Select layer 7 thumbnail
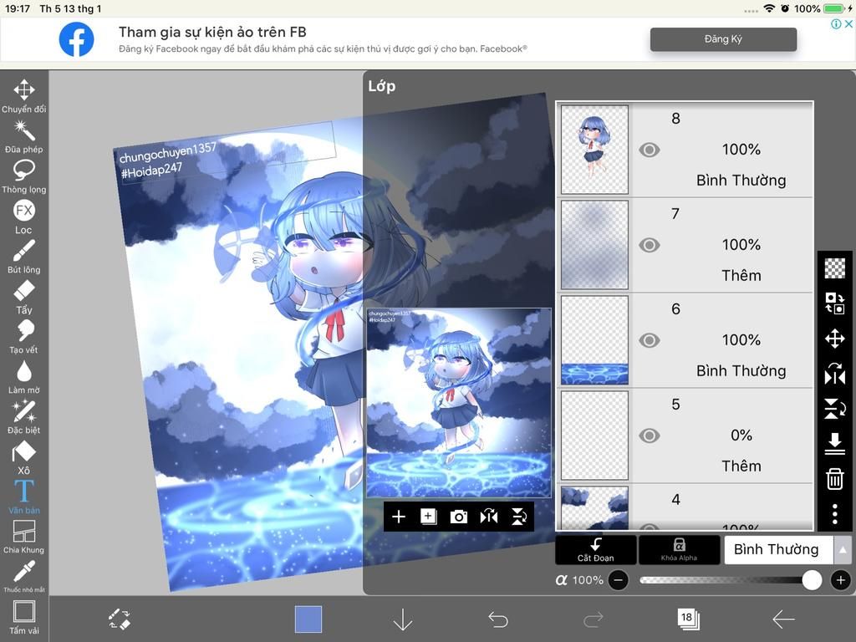Screen dimensions: 856x642 (x=594, y=245)
